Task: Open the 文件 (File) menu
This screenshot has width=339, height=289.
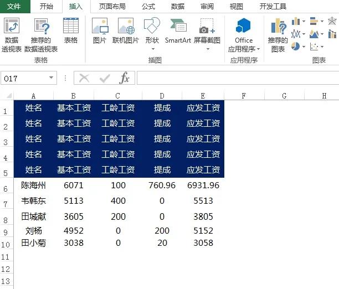Action: pos(14,7)
